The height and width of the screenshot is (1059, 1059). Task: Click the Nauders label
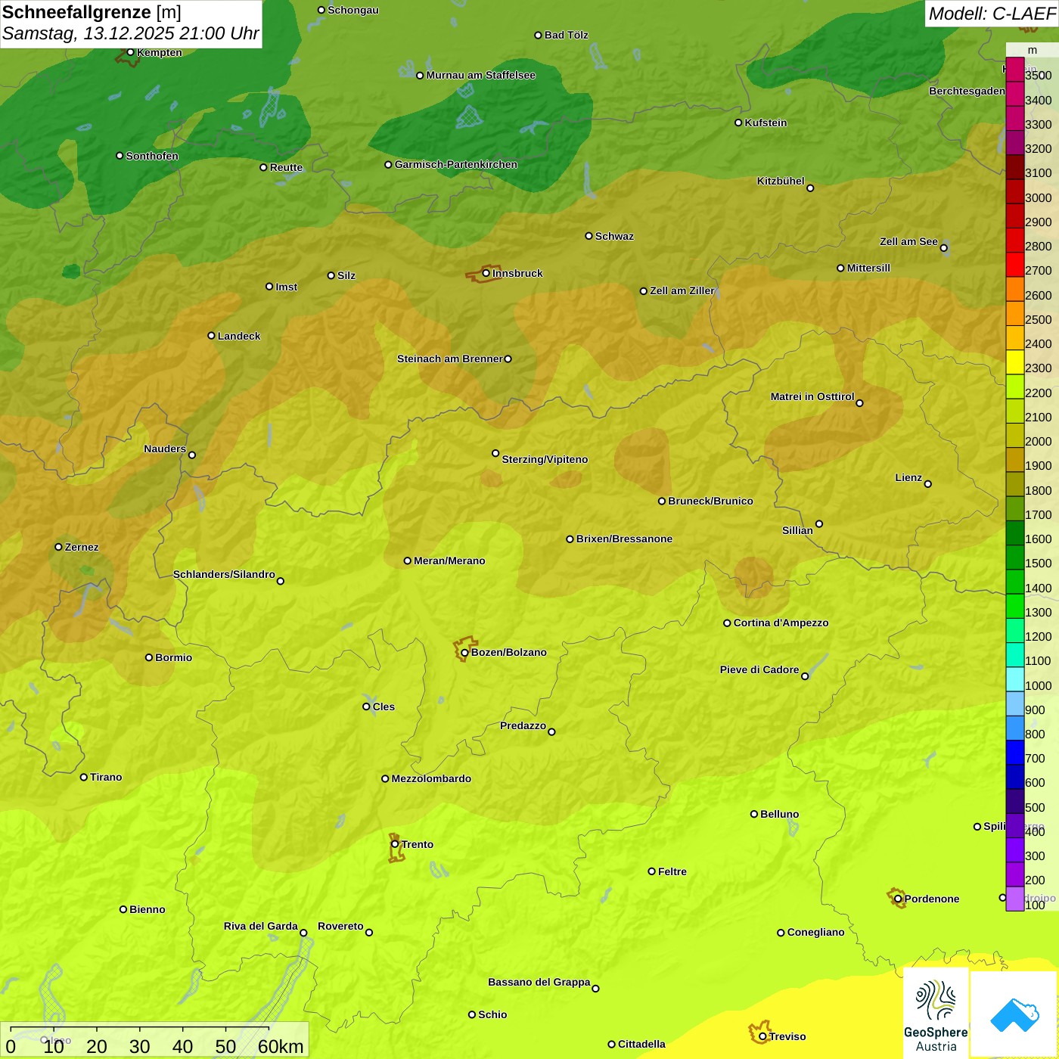click(x=165, y=449)
